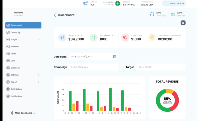Click the refresh icon button
197x121 pixels.
click(x=183, y=23)
